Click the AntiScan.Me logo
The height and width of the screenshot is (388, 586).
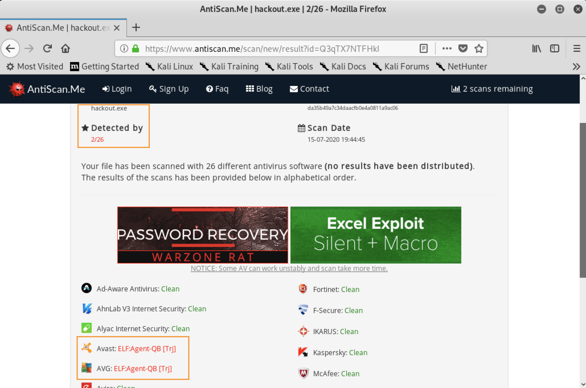pyautogui.click(x=47, y=89)
